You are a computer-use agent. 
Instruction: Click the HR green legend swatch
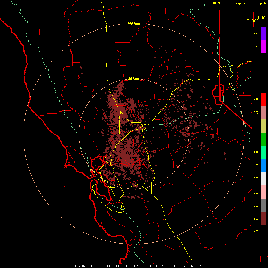tap(263, 139)
